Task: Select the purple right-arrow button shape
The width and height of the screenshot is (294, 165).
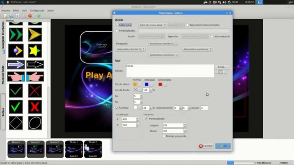Action: (x=16, y=65)
